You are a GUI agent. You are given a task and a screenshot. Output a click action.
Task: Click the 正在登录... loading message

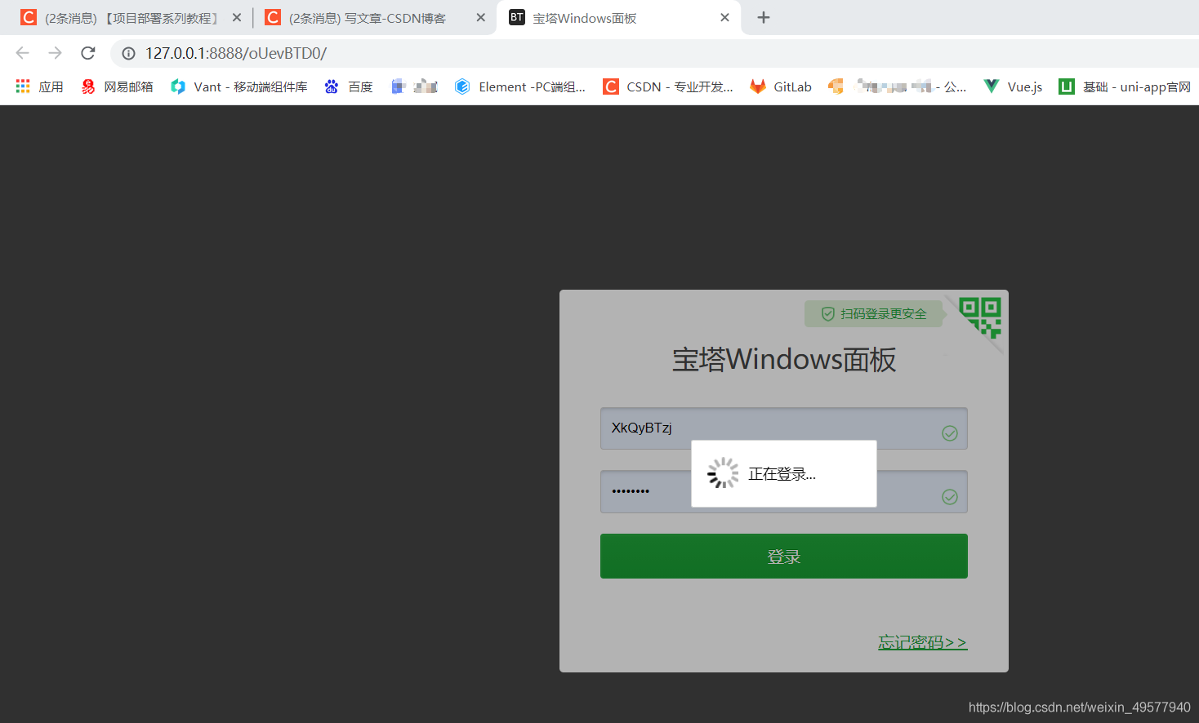point(782,474)
